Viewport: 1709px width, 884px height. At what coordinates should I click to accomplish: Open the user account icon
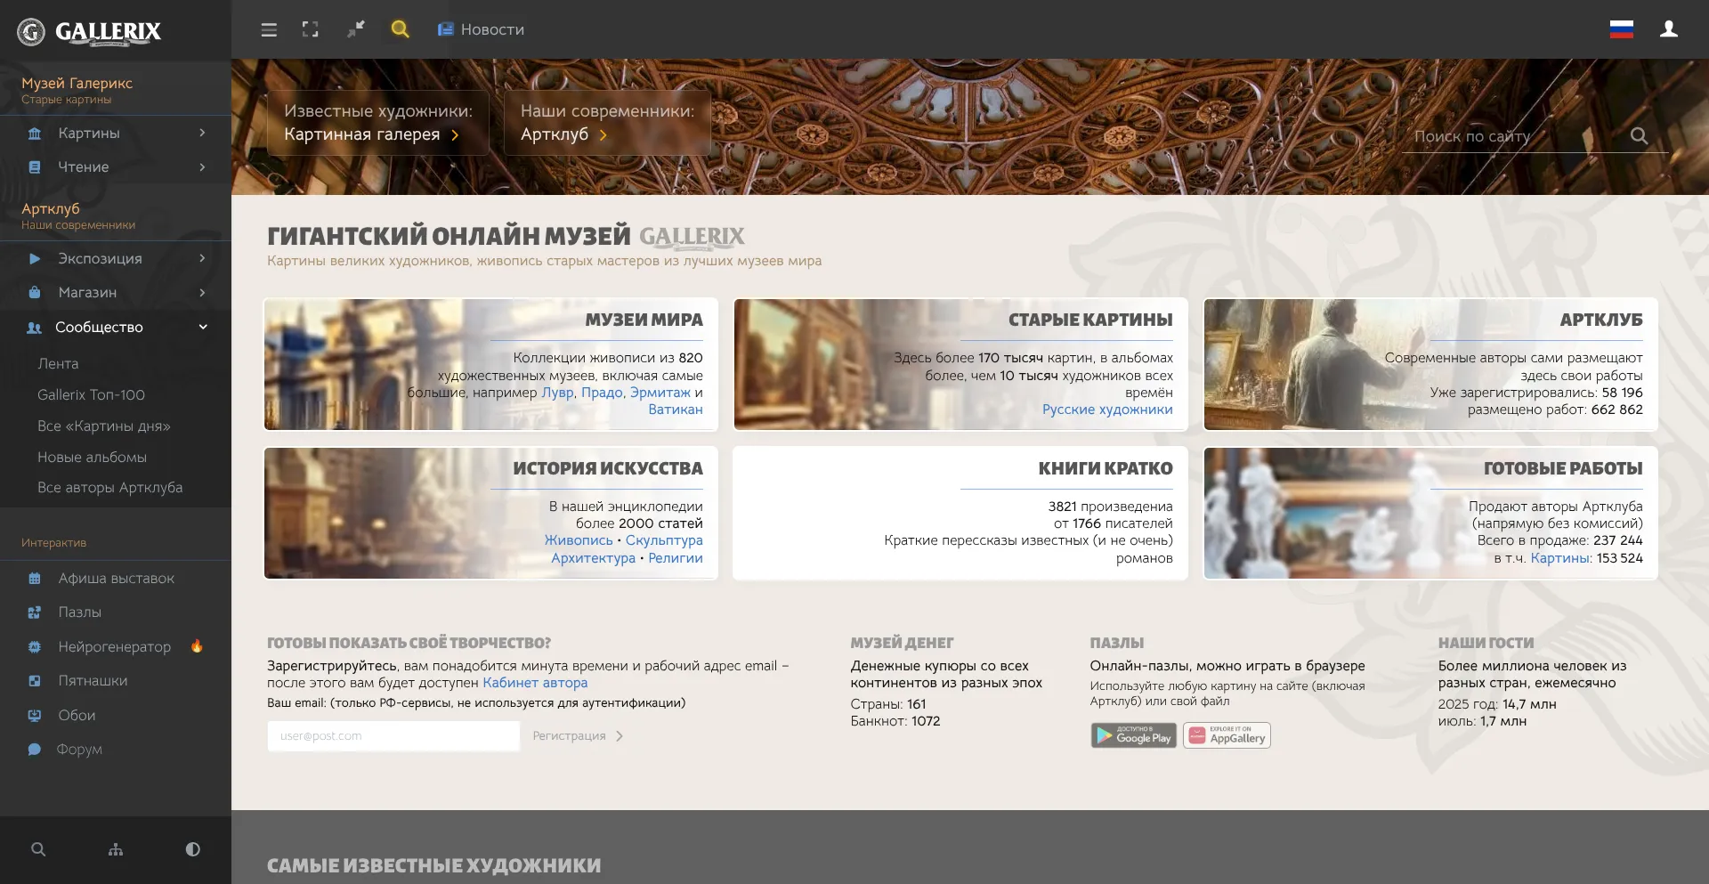coord(1669,29)
